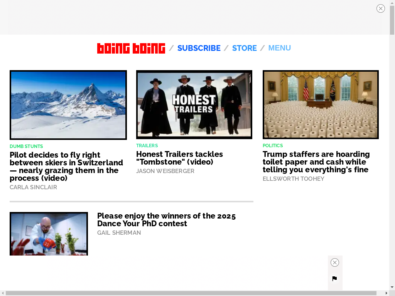Click the scroll right arrow

click(x=387, y=293)
